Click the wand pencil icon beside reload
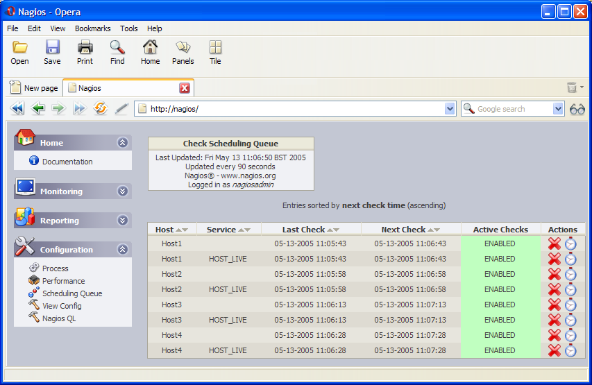 [121, 109]
